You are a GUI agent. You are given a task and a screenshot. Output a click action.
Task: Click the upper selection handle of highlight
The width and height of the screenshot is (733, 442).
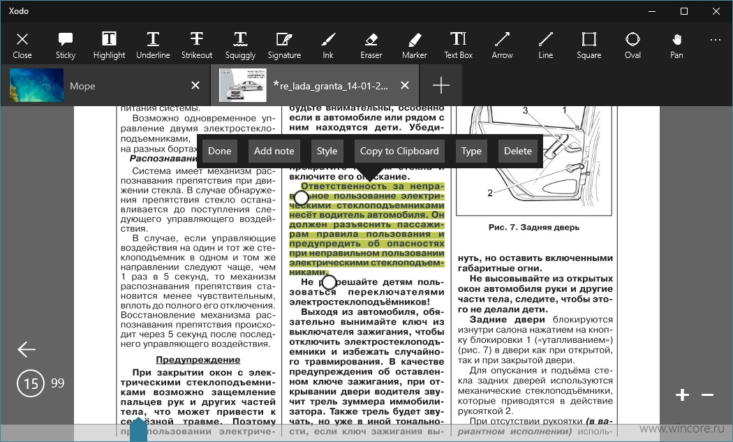(302, 198)
